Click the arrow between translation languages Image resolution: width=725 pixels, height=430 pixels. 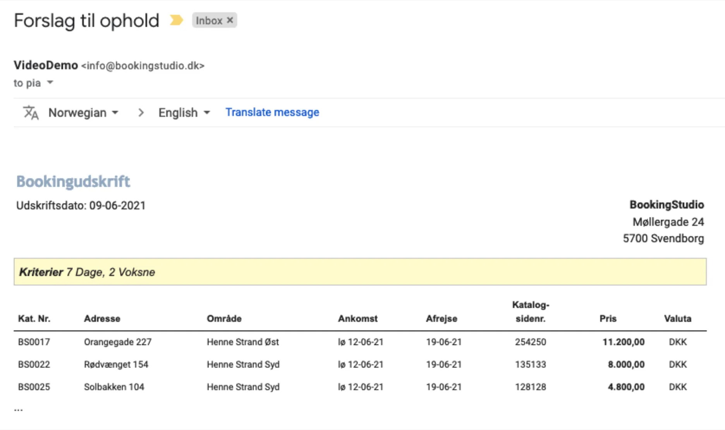pos(141,113)
